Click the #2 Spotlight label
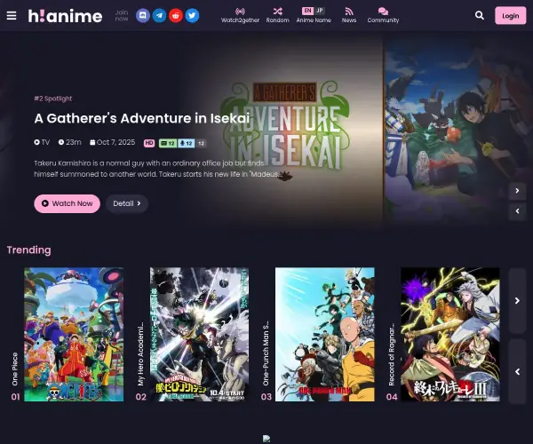 pos(53,99)
